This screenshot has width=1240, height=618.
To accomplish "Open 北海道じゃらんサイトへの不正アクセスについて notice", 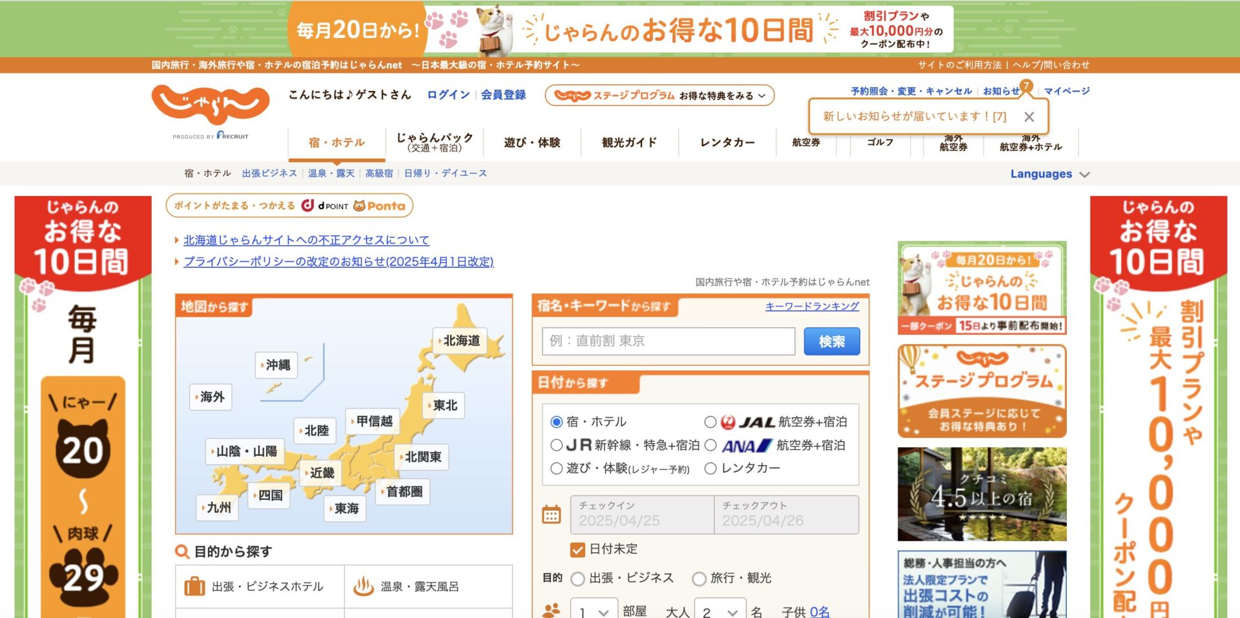I will point(306,240).
